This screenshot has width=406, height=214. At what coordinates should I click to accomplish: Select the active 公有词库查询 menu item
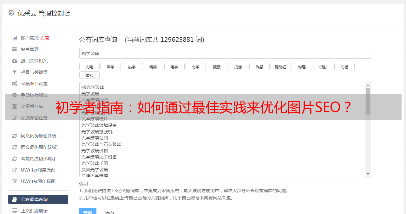(x=38, y=199)
